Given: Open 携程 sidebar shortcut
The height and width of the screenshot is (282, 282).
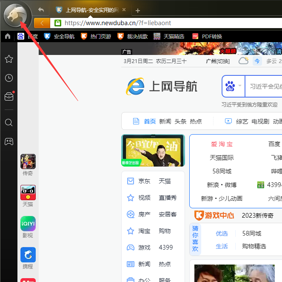Looking at the screenshot, I should [x=28, y=258].
